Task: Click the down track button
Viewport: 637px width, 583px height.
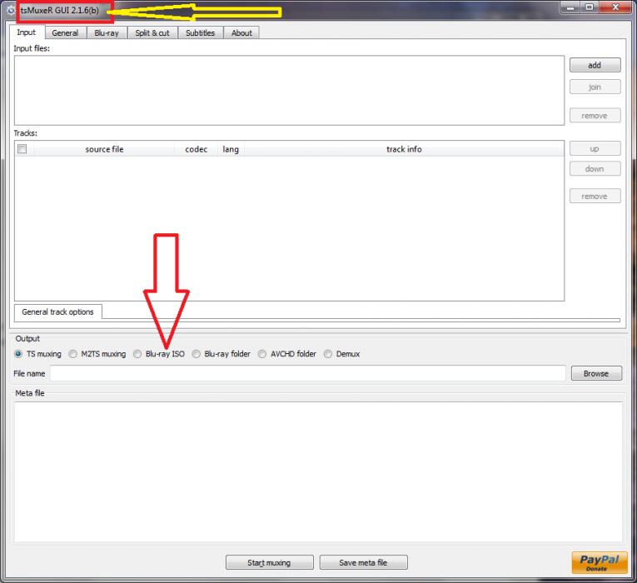Action: 595,168
